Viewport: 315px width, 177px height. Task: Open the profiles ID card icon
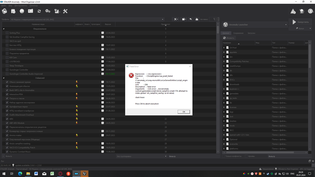31,11
